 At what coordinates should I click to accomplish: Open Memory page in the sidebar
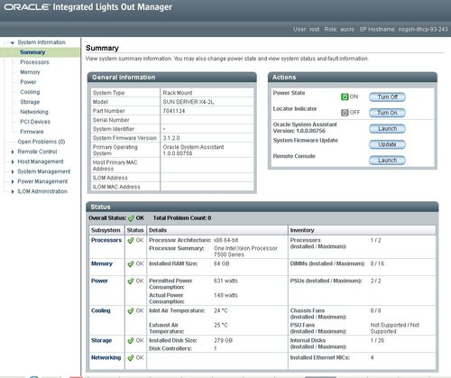(x=30, y=72)
